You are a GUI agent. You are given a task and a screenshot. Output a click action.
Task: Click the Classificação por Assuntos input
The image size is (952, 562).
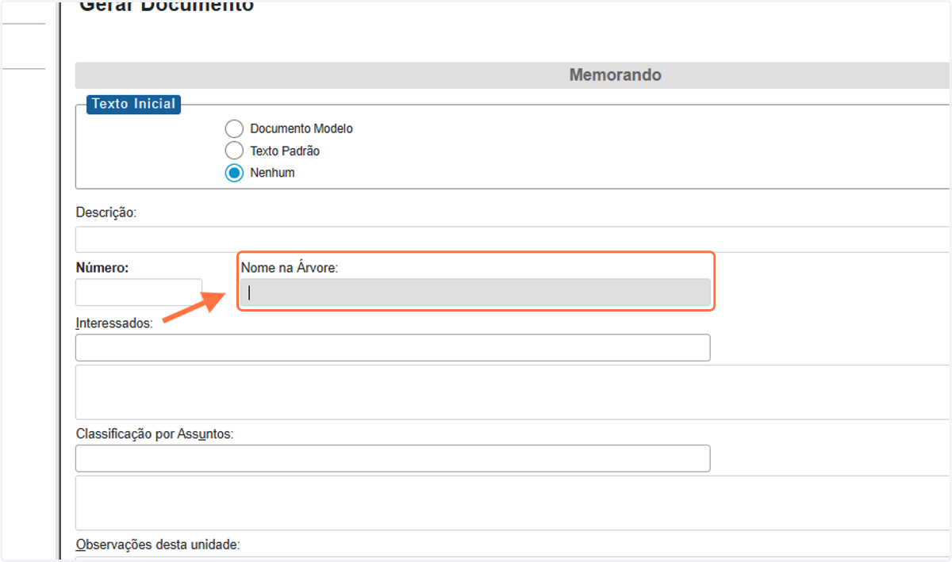pyautogui.click(x=393, y=458)
